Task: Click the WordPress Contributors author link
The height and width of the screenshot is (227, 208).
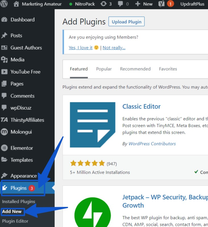Action: [152, 144]
